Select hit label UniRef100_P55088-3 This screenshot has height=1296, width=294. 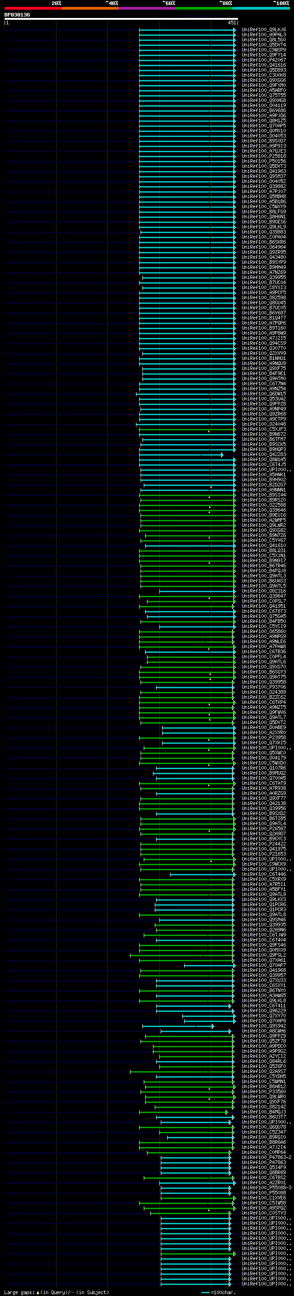[267, 1188]
